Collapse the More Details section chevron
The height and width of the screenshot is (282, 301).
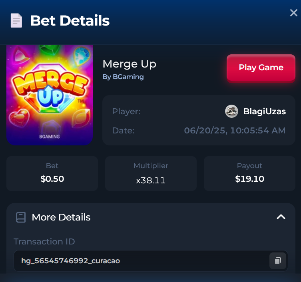(281, 217)
